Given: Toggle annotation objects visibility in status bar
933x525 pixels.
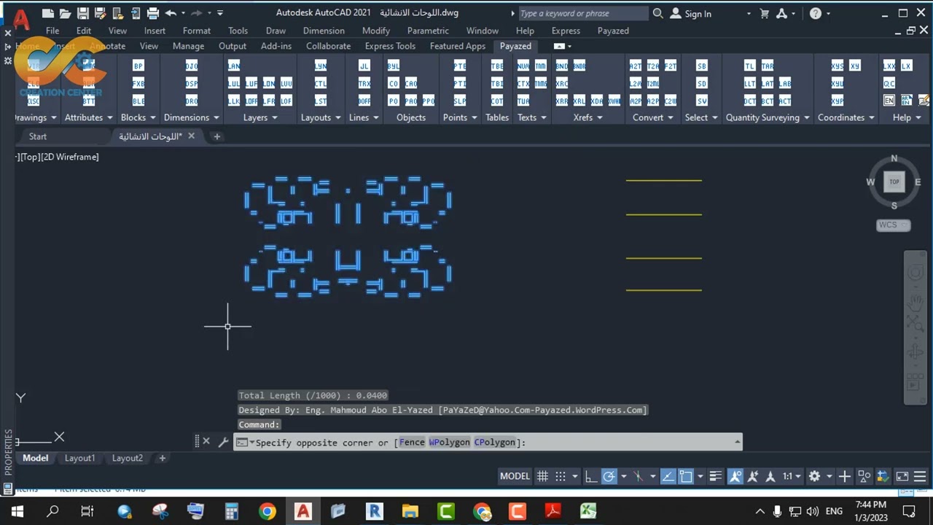Looking at the screenshot, I should pos(735,476).
